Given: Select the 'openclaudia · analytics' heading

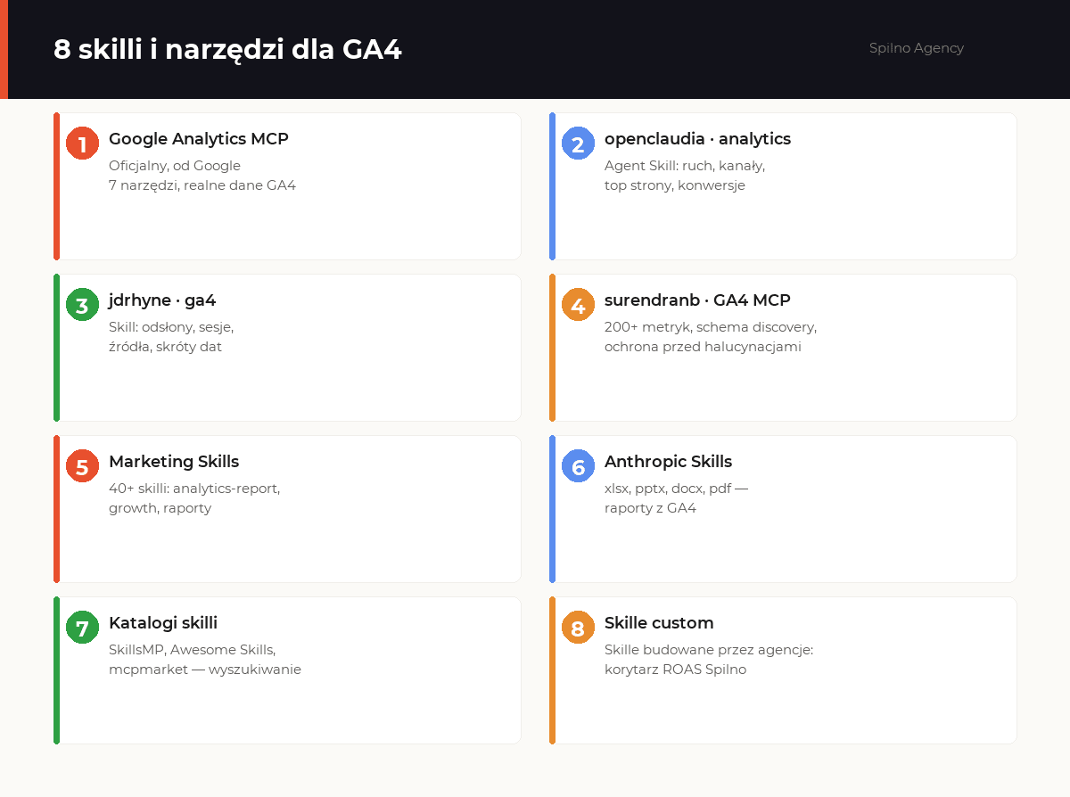Looking at the screenshot, I should click(697, 139).
